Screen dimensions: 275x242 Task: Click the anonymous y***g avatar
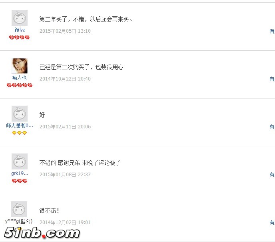click(x=19, y=209)
